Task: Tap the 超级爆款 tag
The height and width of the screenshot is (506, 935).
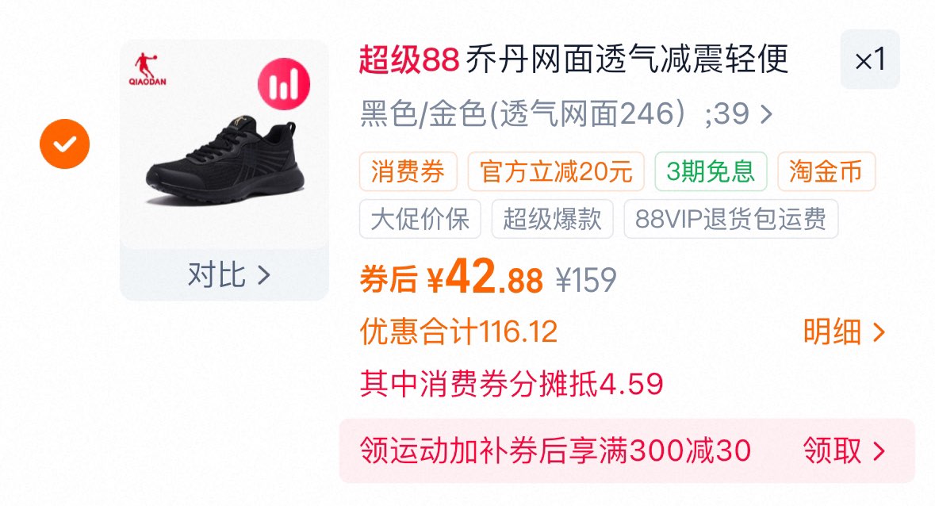Action: coord(552,219)
